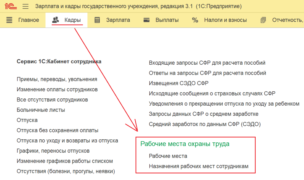This screenshot has height=180, width=304.
Task: Switch to the Кадры section
Action: (x=72, y=20)
